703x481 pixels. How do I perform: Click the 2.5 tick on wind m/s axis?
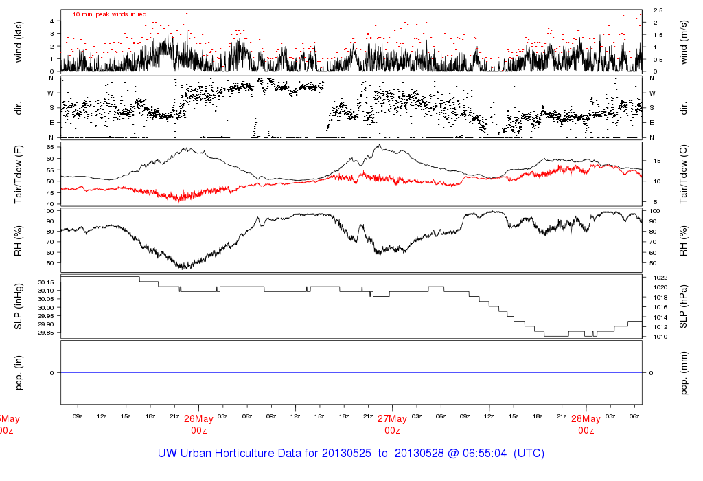[657, 10]
